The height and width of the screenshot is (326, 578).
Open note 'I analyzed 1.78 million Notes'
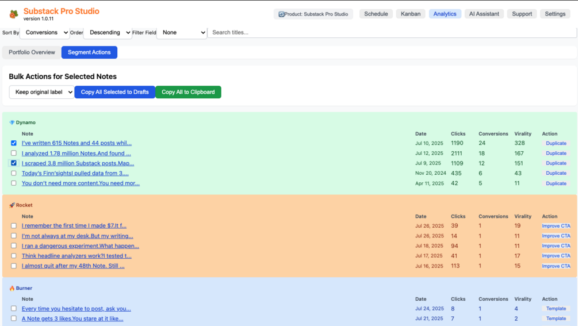76,154
